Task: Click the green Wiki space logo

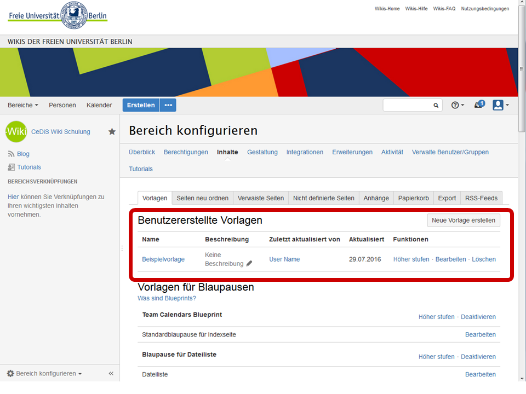Action: pyautogui.click(x=16, y=132)
